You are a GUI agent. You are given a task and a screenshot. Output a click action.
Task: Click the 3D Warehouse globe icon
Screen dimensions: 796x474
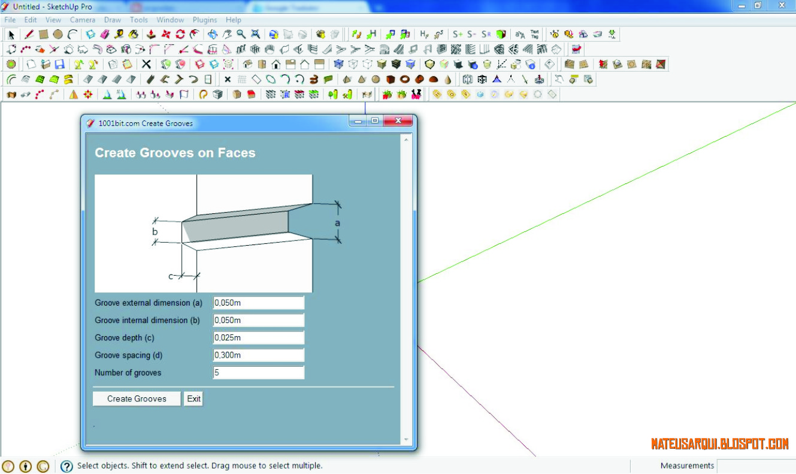pyautogui.click(x=274, y=34)
